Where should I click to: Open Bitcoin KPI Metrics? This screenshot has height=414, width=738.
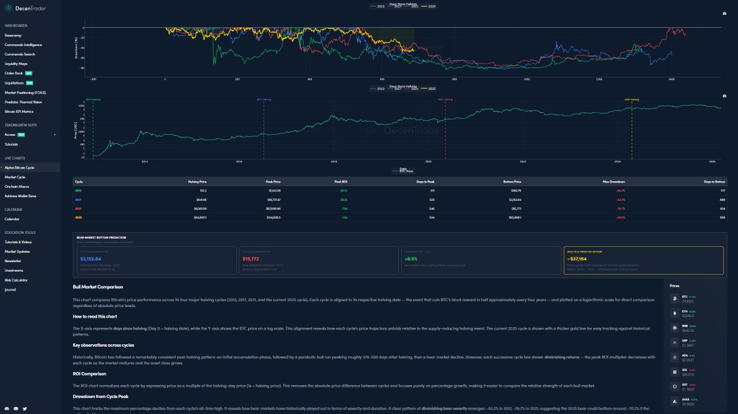tap(19, 111)
